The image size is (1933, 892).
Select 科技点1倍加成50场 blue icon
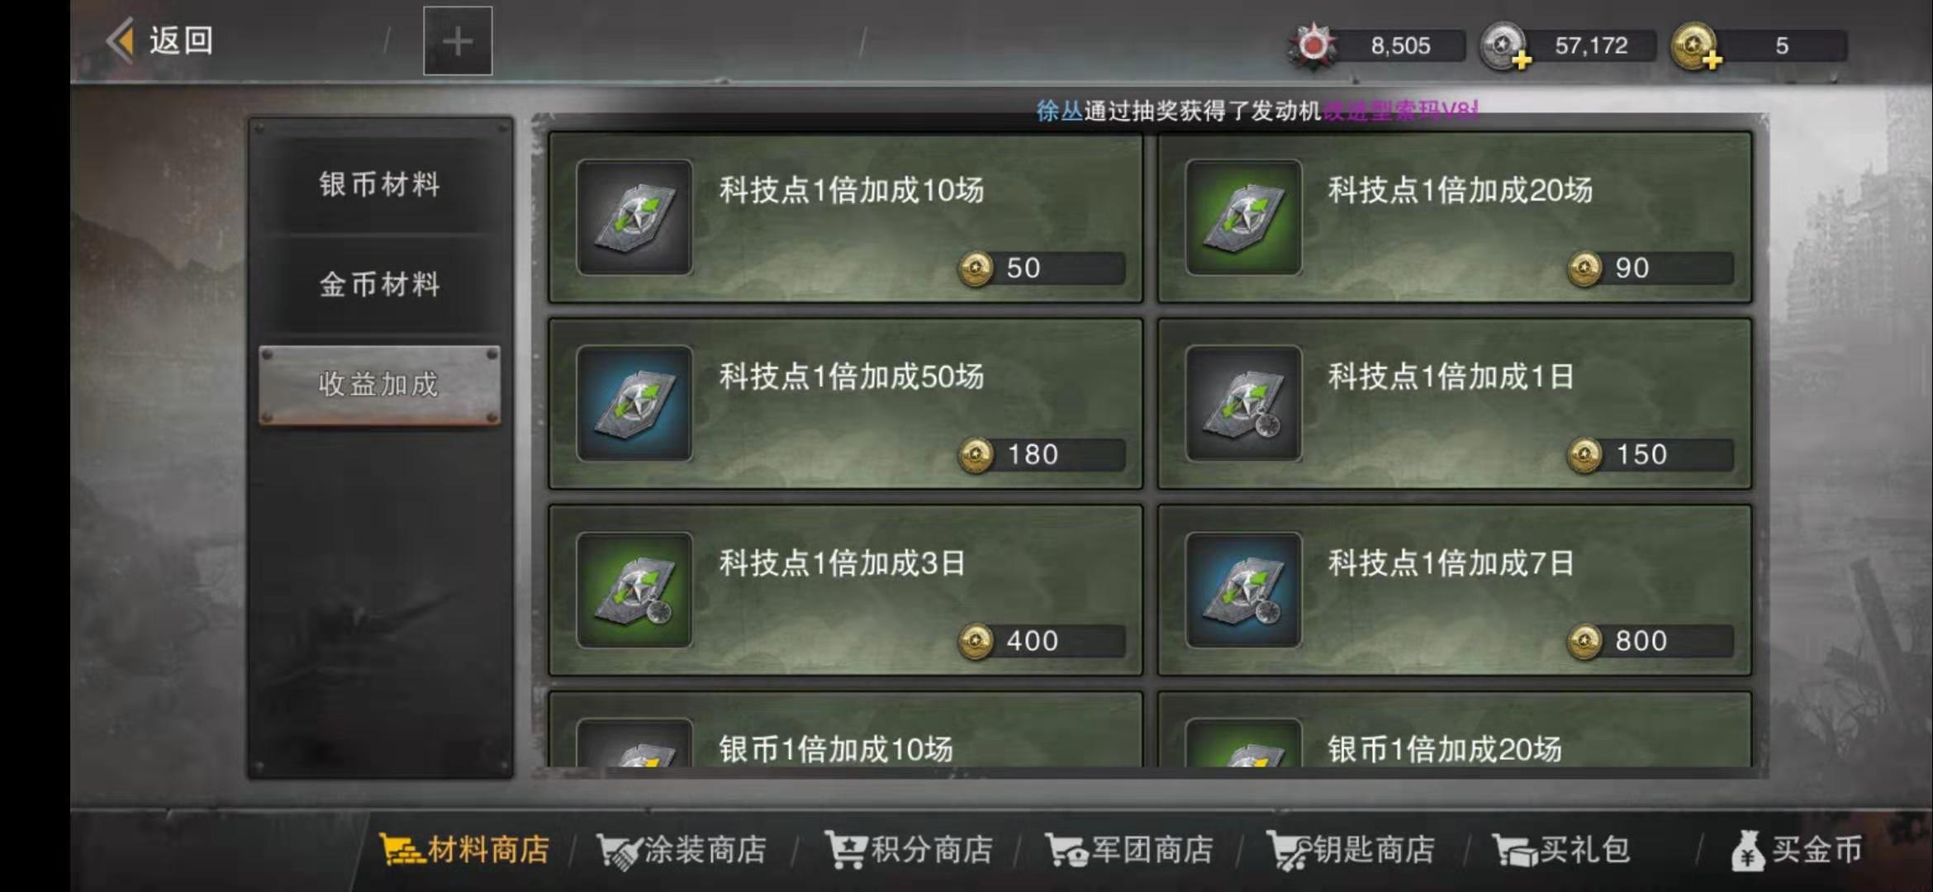pyautogui.click(x=634, y=403)
